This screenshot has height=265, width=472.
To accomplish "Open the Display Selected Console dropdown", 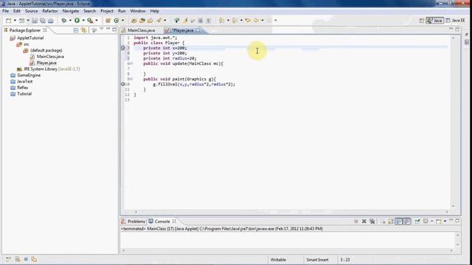I will coord(432,222).
